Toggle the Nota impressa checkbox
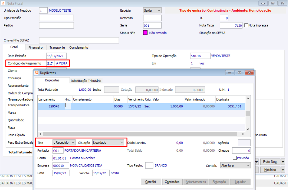This screenshot has height=190, width=289. 246,25
